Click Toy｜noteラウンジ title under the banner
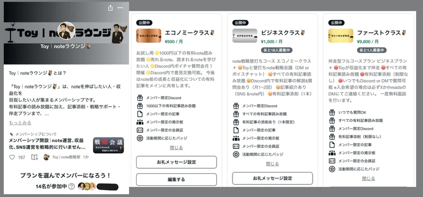The width and height of the screenshot is (423, 197). pos(66,46)
